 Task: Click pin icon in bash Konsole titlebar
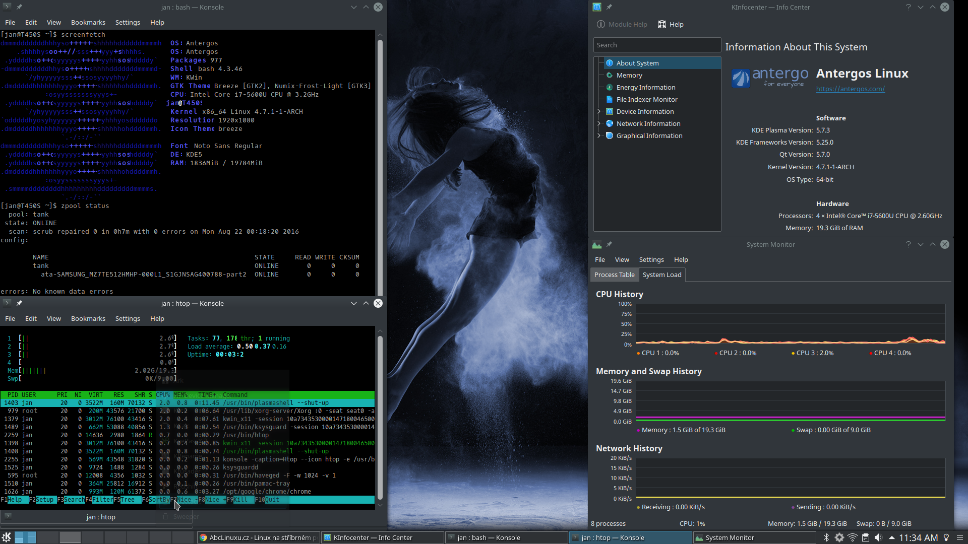(19, 7)
